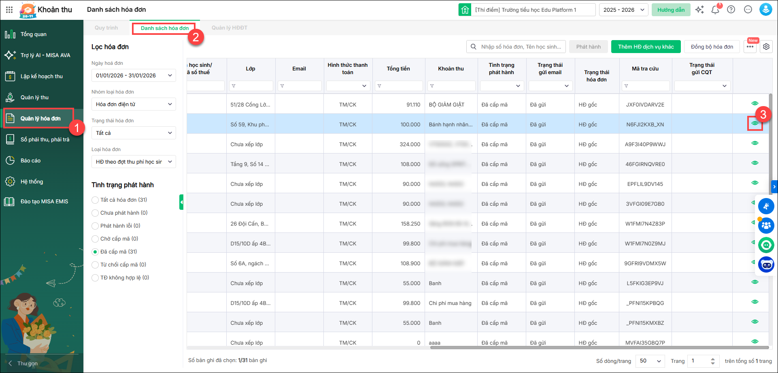This screenshot has height=373, width=778.
Task: Open 'Báo cáo' in the sidebar
Action: [31, 161]
